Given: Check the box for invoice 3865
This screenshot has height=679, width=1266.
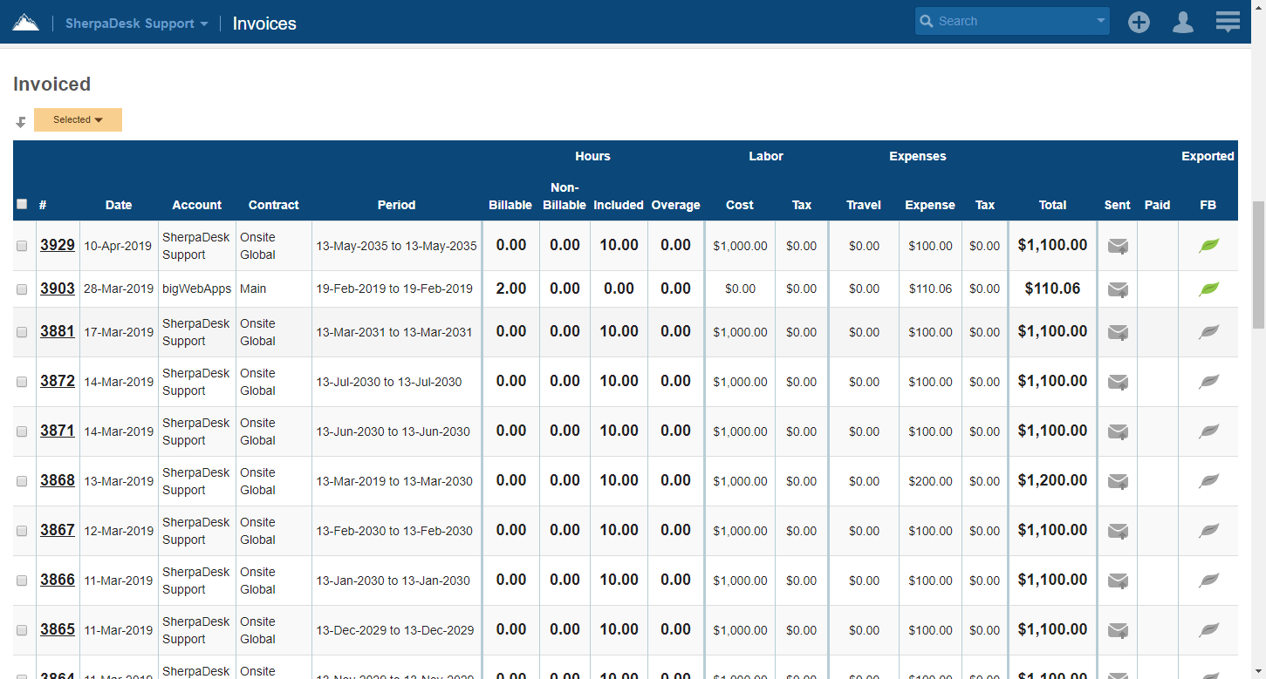Looking at the screenshot, I should pyautogui.click(x=22, y=630).
